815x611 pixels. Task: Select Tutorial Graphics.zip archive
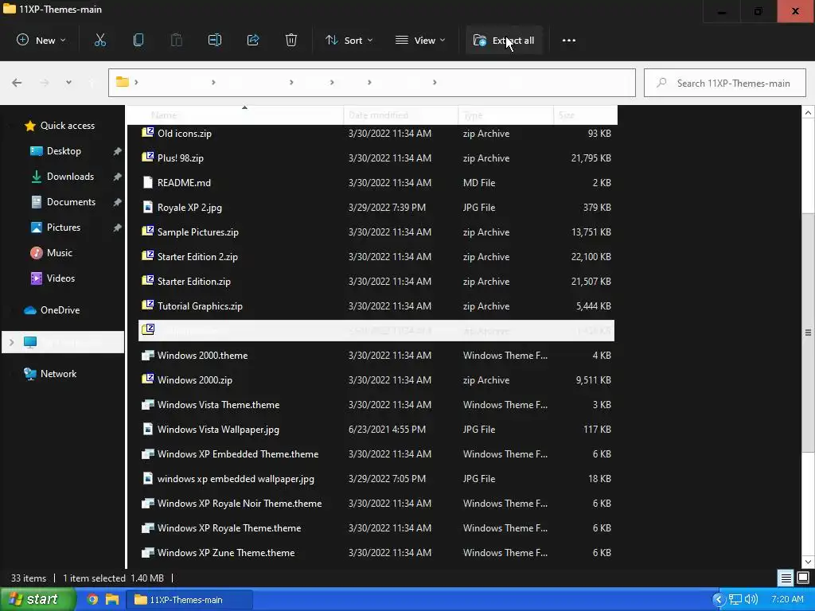(x=376, y=306)
